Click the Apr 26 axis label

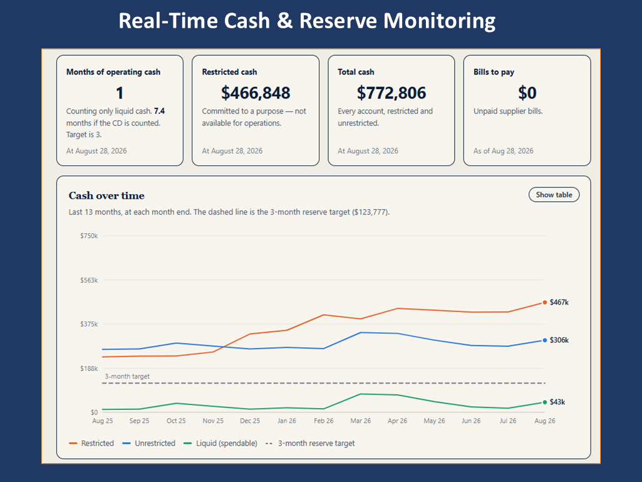(397, 421)
